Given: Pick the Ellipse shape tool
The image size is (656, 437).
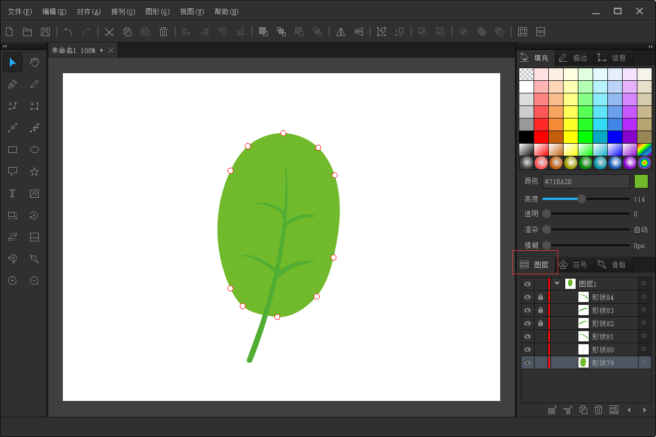Looking at the screenshot, I should [34, 150].
